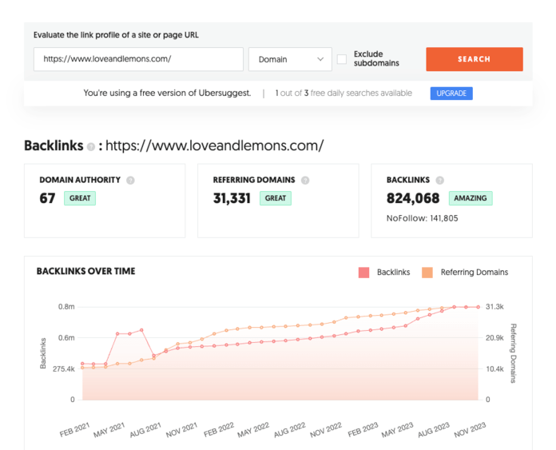Open the Domain scope dropdown
This screenshot has height=450, width=556.
pos(290,59)
